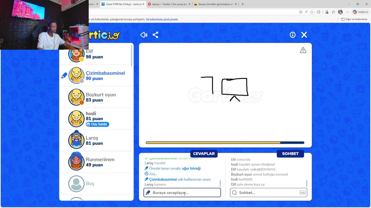Open the browser three-dots settings menu
This screenshot has width=371, height=208.
(x=347, y=12)
